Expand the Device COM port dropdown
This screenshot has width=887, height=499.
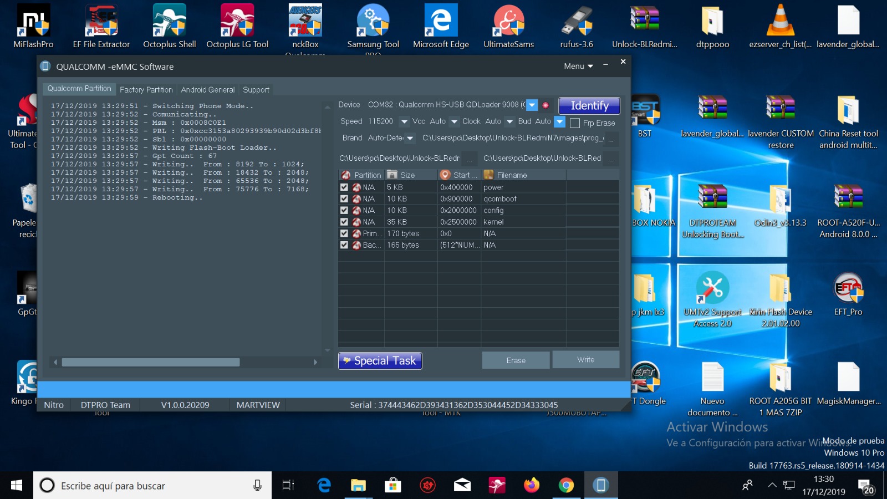532,105
